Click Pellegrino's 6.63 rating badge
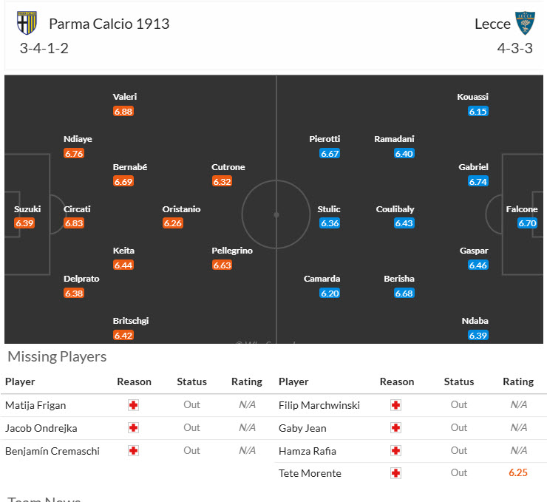The image size is (547, 502). [222, 265]
